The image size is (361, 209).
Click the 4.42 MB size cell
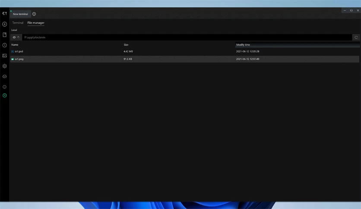tap(128, 51)
